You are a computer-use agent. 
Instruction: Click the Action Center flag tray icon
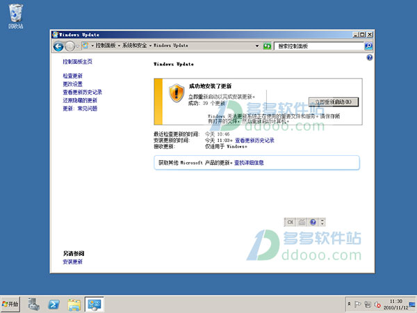point(358,304)
